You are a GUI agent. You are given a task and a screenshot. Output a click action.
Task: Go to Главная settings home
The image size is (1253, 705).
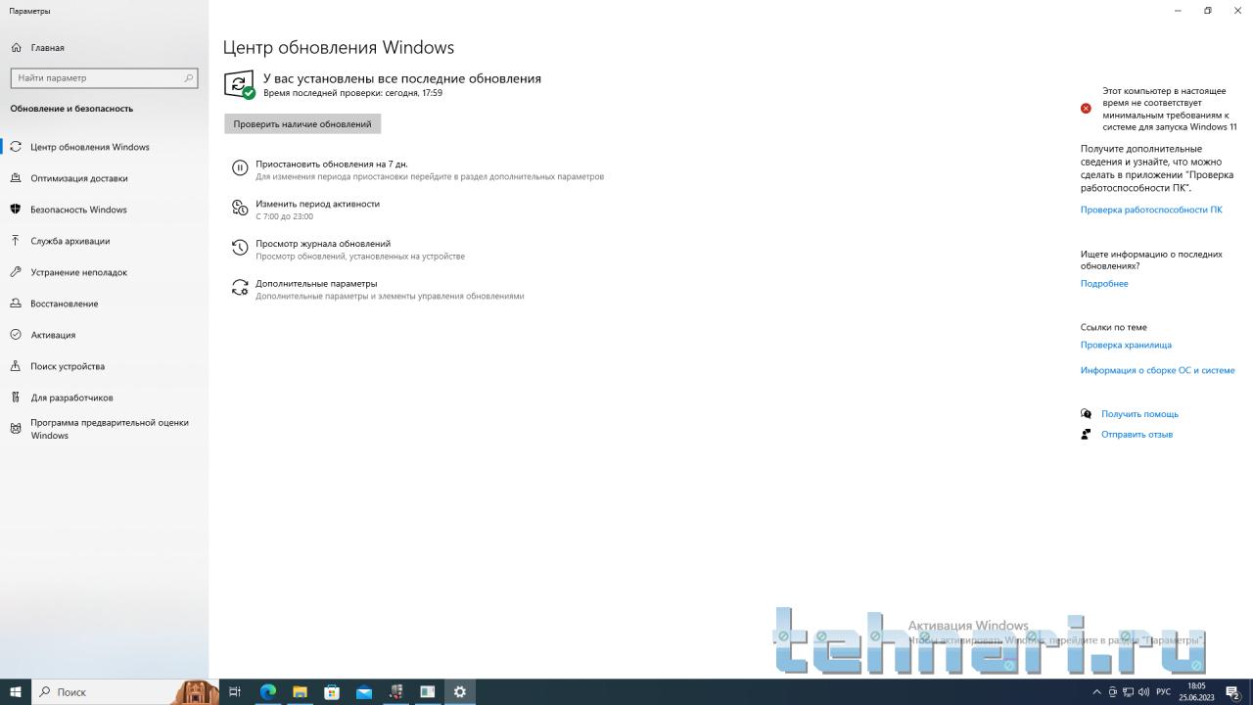37,47
